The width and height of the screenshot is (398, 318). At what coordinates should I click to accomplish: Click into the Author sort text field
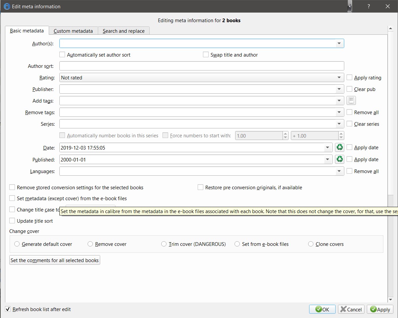(201, 66)
